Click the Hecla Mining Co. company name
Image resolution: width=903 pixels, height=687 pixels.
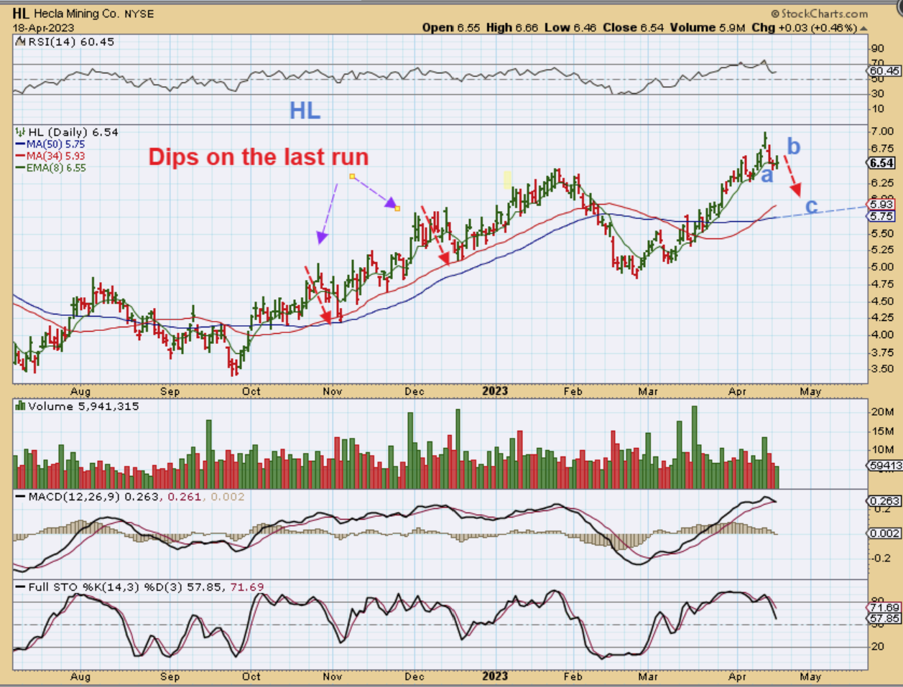(77, 14)
